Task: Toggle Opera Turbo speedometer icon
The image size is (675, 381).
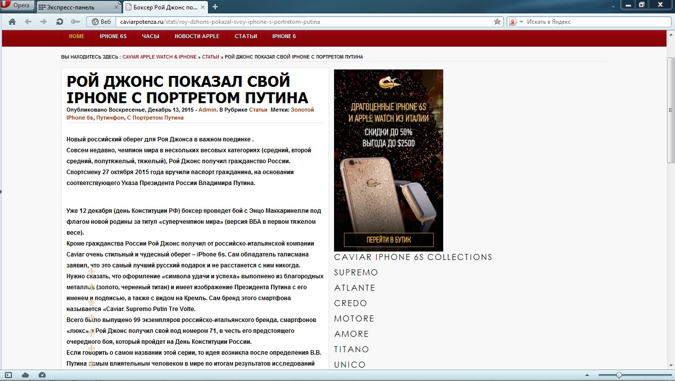Action: tap(42, 375)
